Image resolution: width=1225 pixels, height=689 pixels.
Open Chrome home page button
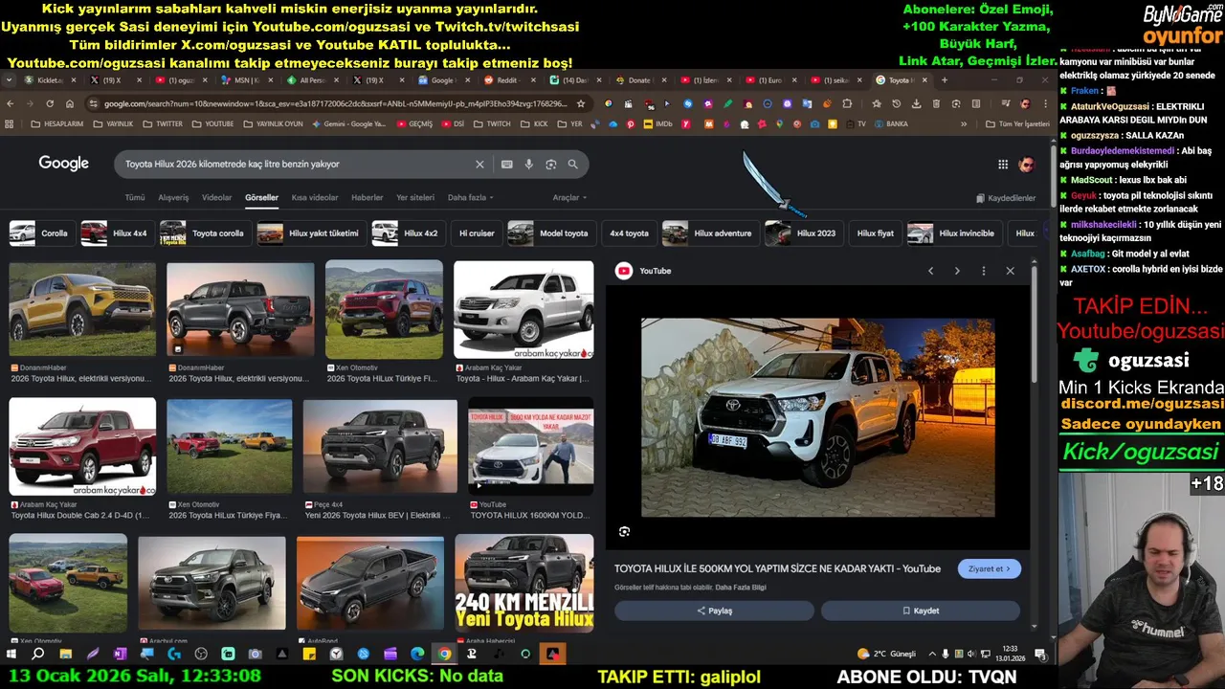click(x=70, y=103)
